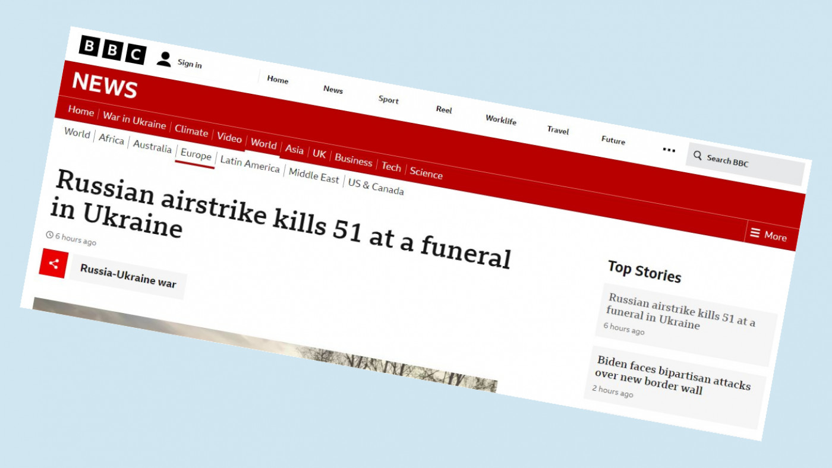Select the War in Ukraine tab
Screen dimensions: 832x468
click(x=134, y=121)
